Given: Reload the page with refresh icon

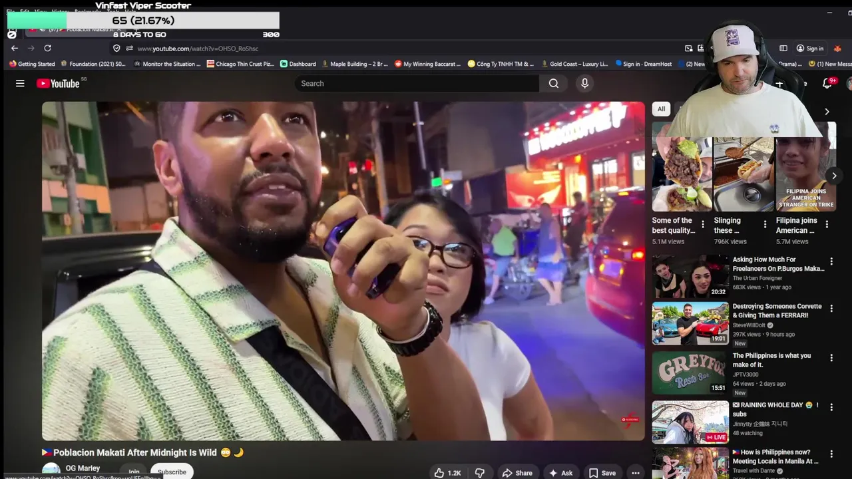Looking at the screenshot, I should point(47,49).
